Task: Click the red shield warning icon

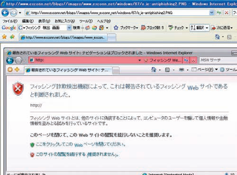Action: (18, 89)
